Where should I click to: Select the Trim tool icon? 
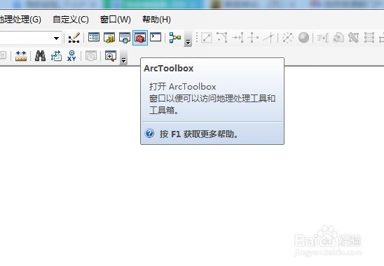point(253,38)
